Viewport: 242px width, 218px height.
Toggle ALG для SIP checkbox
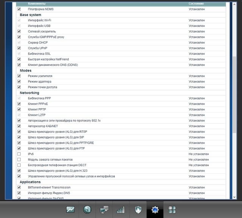coord(19,137)
